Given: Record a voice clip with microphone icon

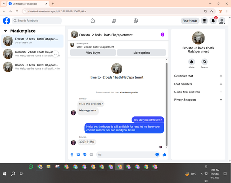Looking at the screenshot, I should coord(72,154).
